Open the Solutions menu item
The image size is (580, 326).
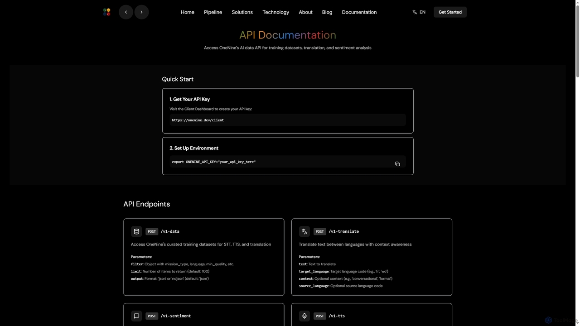pos(242,12)
